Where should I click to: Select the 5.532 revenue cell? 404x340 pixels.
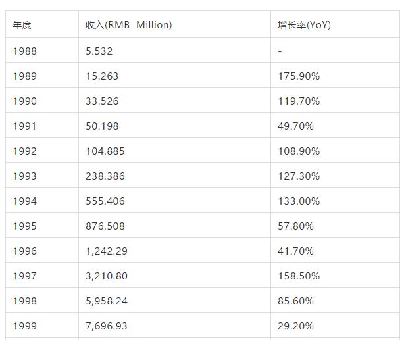(x=174, y=51)
